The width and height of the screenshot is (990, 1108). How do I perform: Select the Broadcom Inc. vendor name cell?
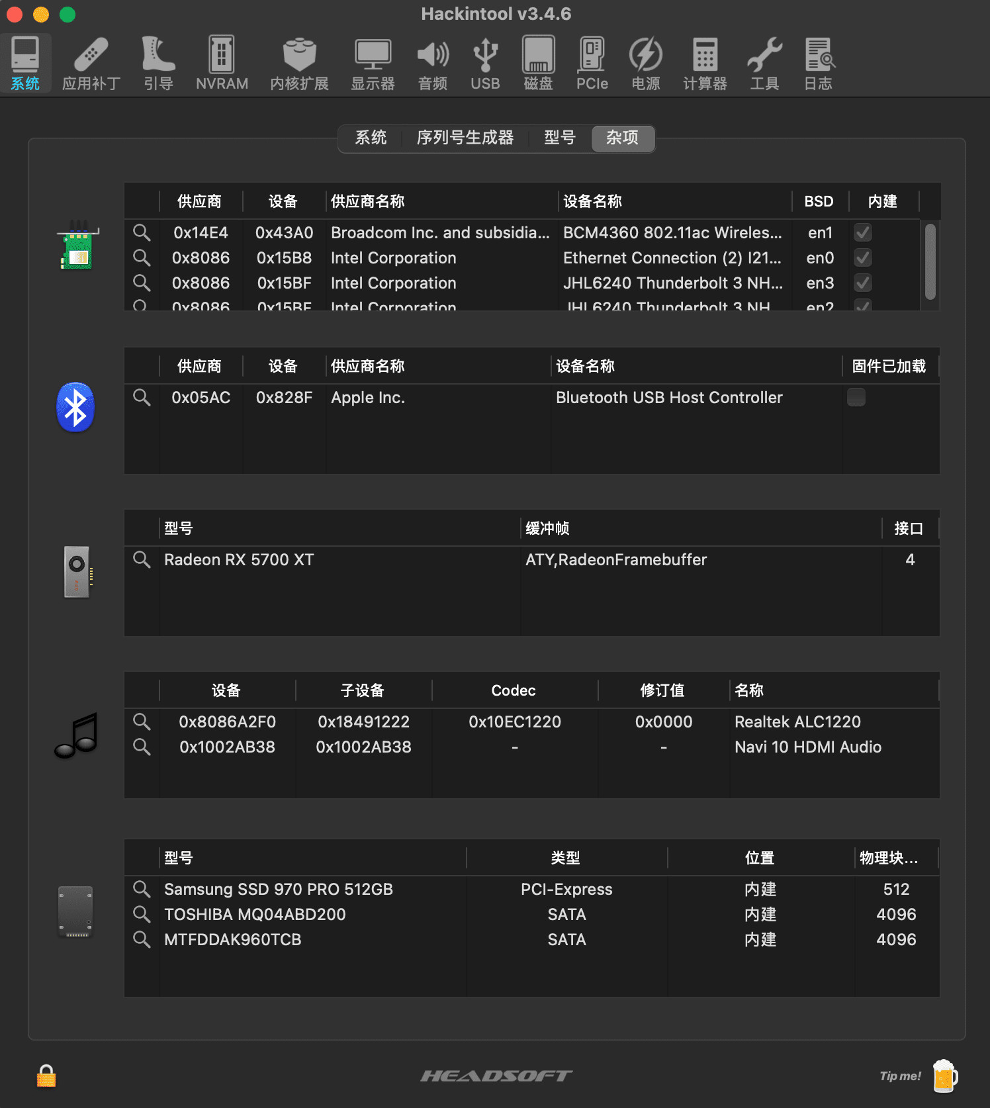440,232
